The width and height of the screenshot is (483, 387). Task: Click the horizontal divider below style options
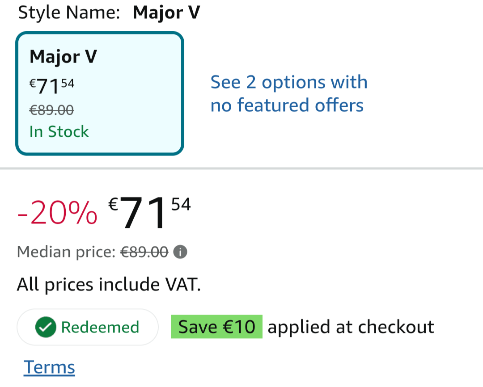241,168
